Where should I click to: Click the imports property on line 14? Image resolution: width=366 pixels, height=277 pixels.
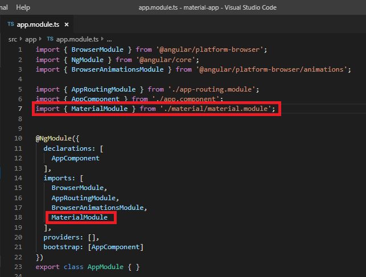(x=57, y=179)
